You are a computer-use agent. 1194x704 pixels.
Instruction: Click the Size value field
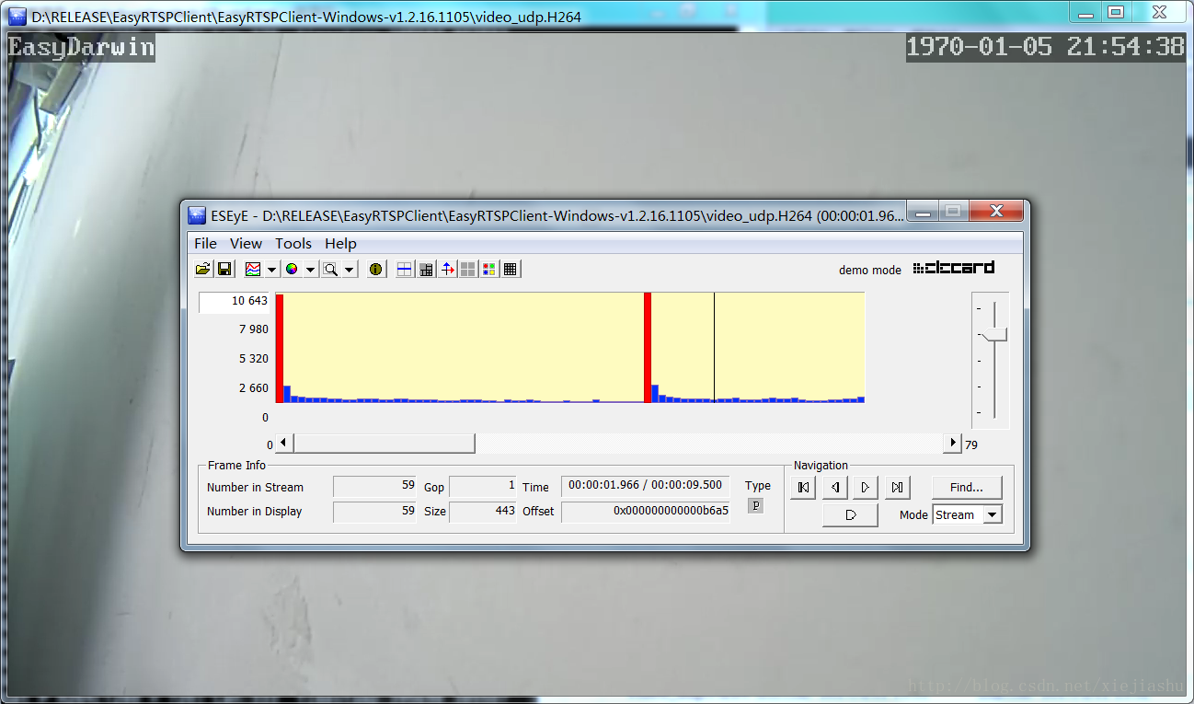pos(483,511)
